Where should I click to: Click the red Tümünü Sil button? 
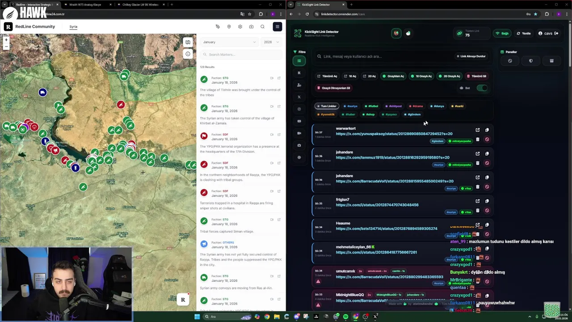click(x=477, y=76)
